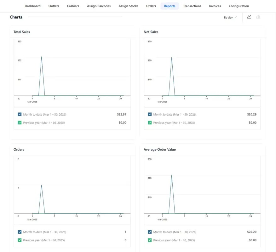Image resolution: width=276 pixels, height=252 pixels.
Task: Click the Orders chart peak
Action: (42, 185)
